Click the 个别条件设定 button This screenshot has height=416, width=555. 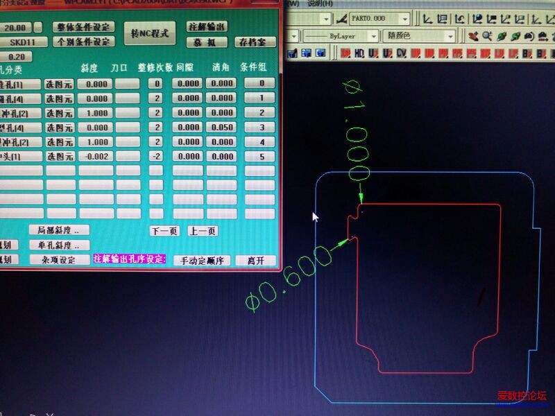[x=83, y=42]
